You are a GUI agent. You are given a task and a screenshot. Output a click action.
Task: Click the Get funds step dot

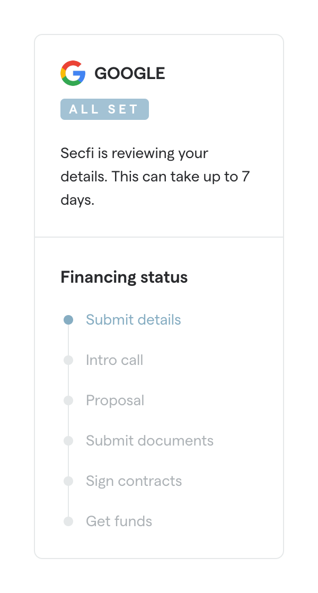(68, 521)
